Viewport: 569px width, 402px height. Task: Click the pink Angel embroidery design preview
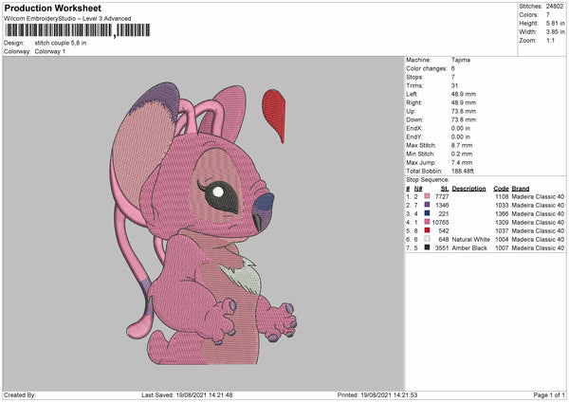[x=203, y=223]
